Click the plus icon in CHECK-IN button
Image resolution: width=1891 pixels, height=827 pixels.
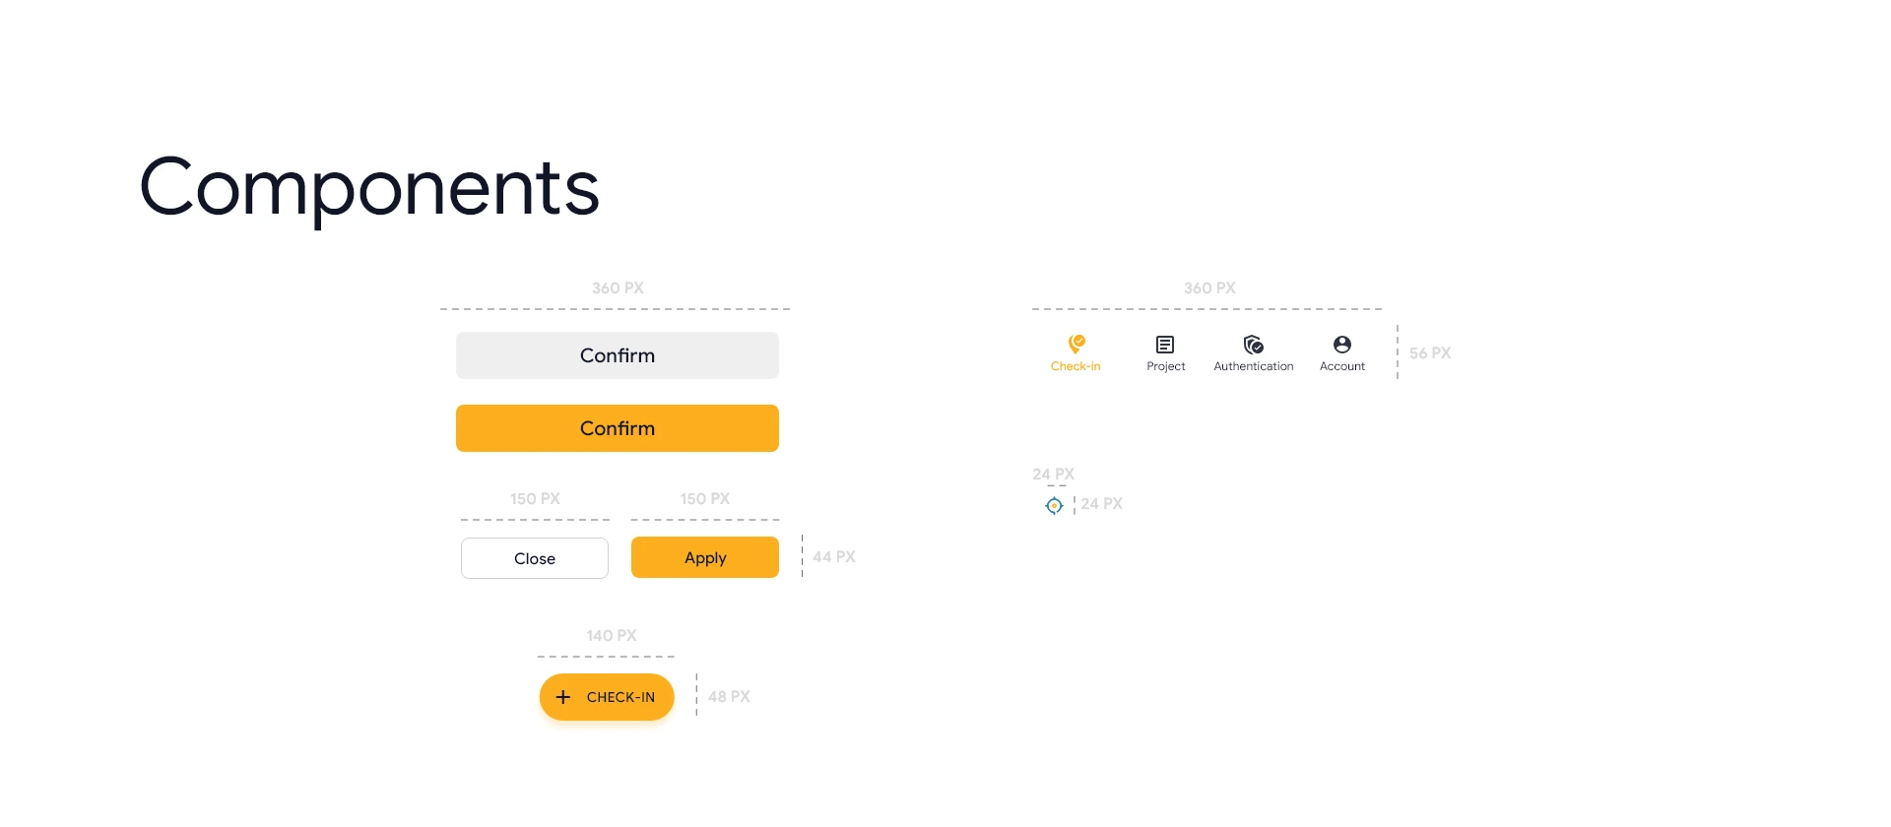tap(563, 697)
